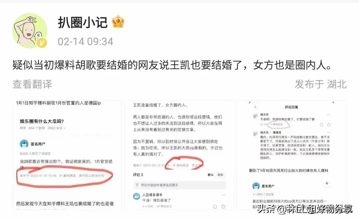Like the first 桃月月 reply with thumbs-up
Screen dimensions: 359x220
coord(329,125)
